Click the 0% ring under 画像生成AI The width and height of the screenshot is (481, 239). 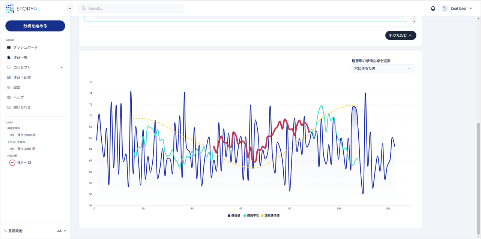(12, 135)
